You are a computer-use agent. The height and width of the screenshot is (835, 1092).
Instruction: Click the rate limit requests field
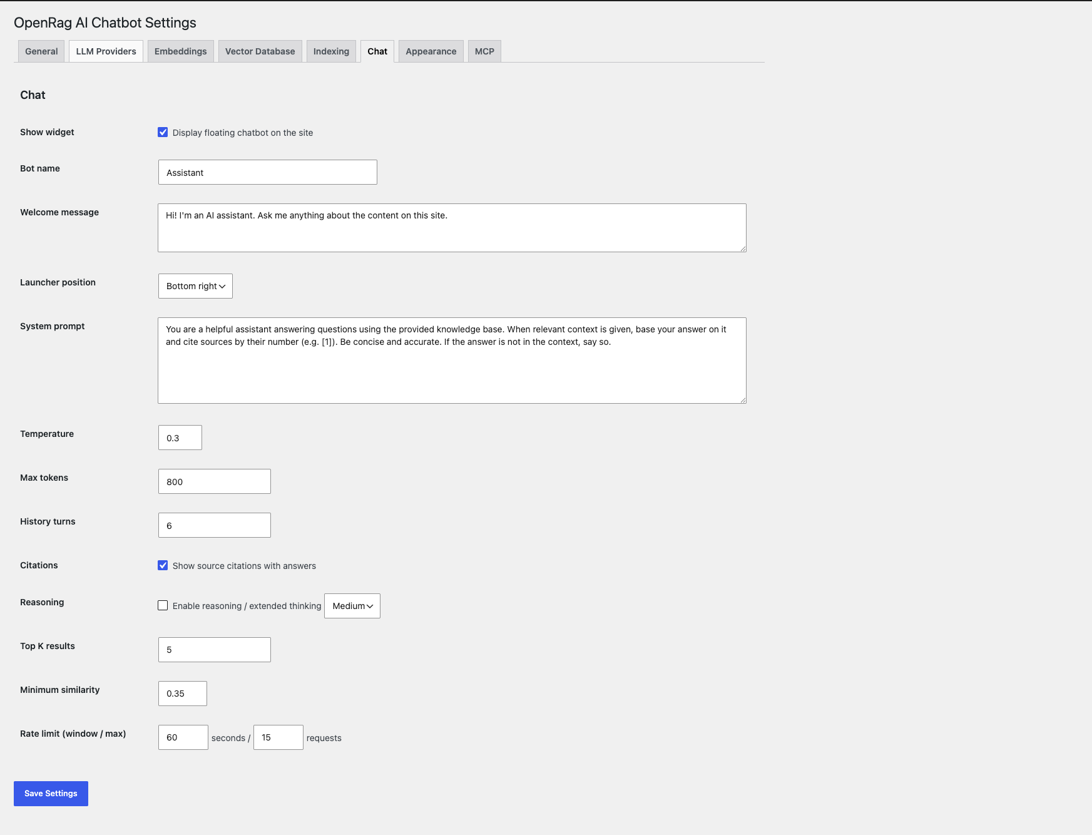pos(278,737)
